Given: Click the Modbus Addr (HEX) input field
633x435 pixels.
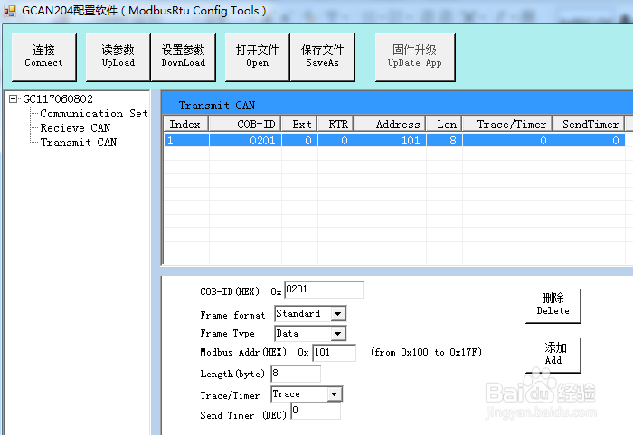Looking at the screenshot, I should pos(335,353).
